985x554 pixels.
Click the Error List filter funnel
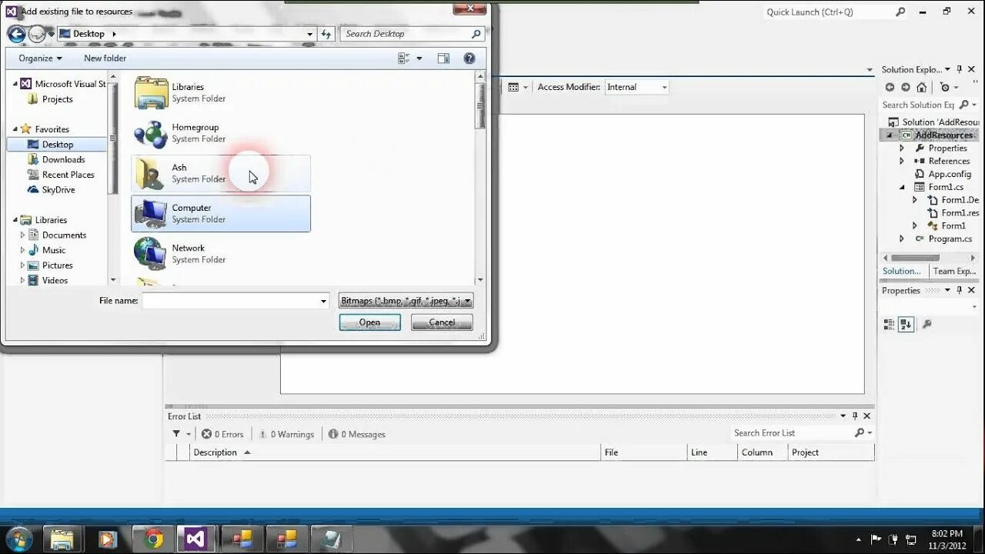point(176,434)
